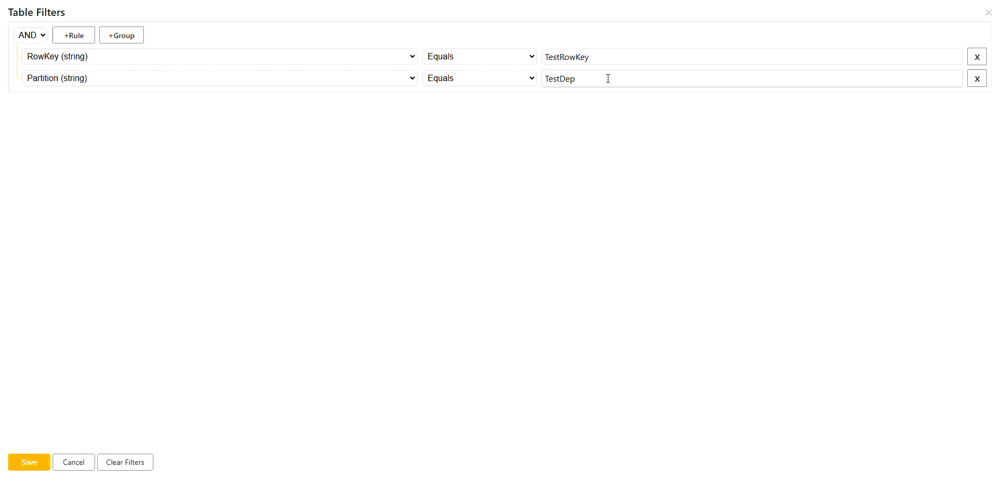The height and width of the screenshot is (477, 998).
Task: Remove the Partition filter rule with x
Action: point(977,78)
